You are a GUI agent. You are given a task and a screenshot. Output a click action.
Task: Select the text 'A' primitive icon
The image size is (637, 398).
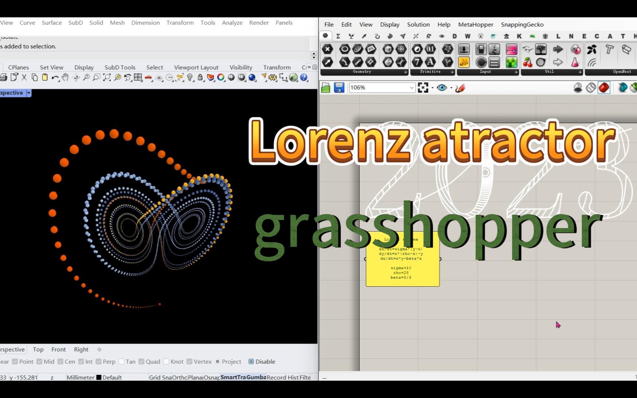click(x=430, y=62)
